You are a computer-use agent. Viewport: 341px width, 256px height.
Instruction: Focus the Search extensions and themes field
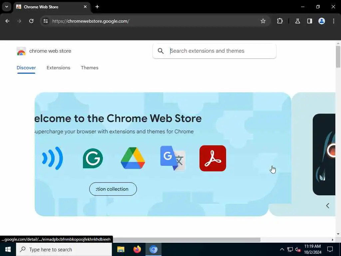[x=214, y=51]
